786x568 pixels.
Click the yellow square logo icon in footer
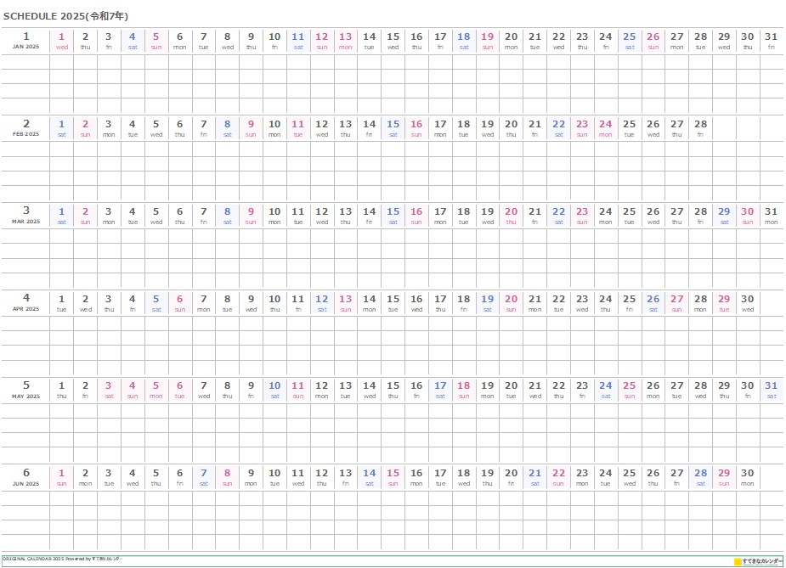click(738, 561)
